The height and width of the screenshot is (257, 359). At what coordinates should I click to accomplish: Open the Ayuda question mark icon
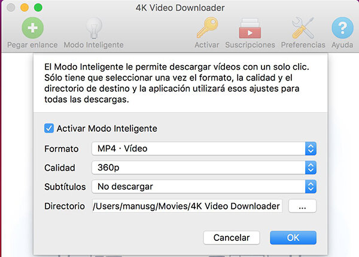342,28
